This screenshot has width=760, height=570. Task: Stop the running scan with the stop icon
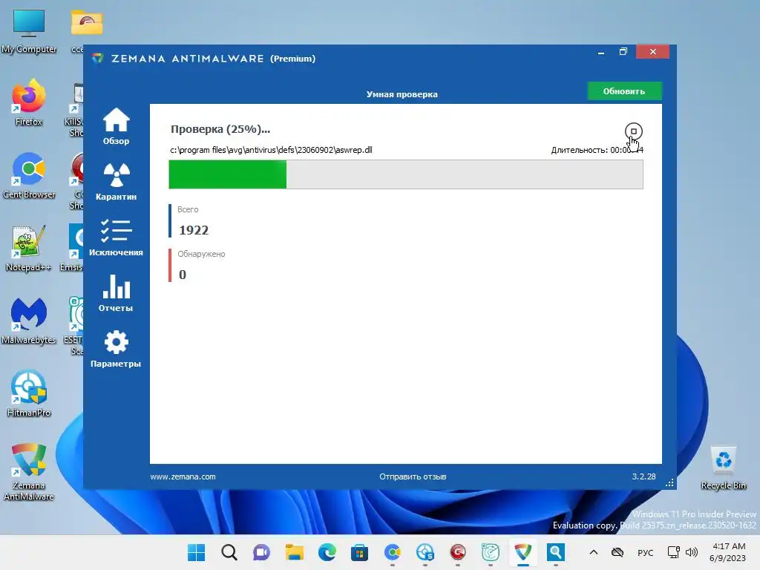[x=633, y=131]
